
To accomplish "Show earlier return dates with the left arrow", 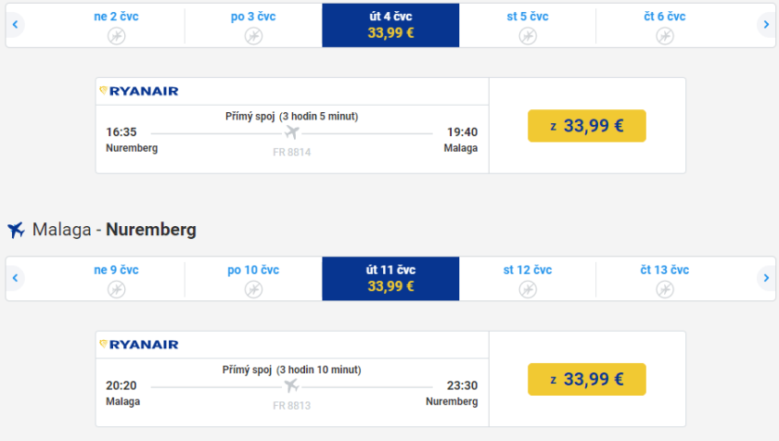I will [15, 278].
